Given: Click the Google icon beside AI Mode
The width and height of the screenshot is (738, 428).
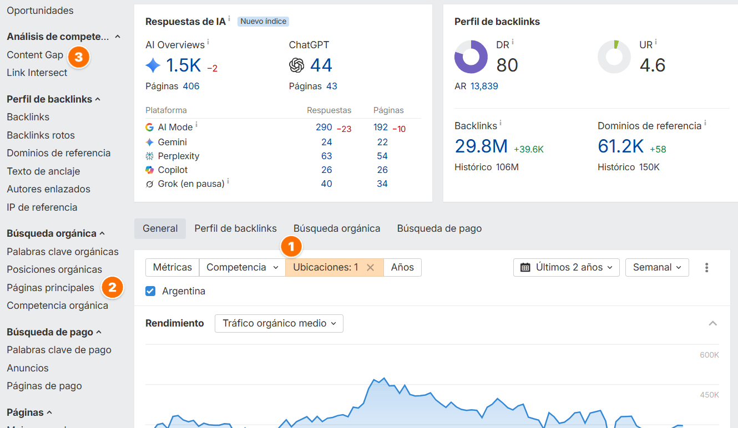Looking at the screenshot, I should 149,128.
